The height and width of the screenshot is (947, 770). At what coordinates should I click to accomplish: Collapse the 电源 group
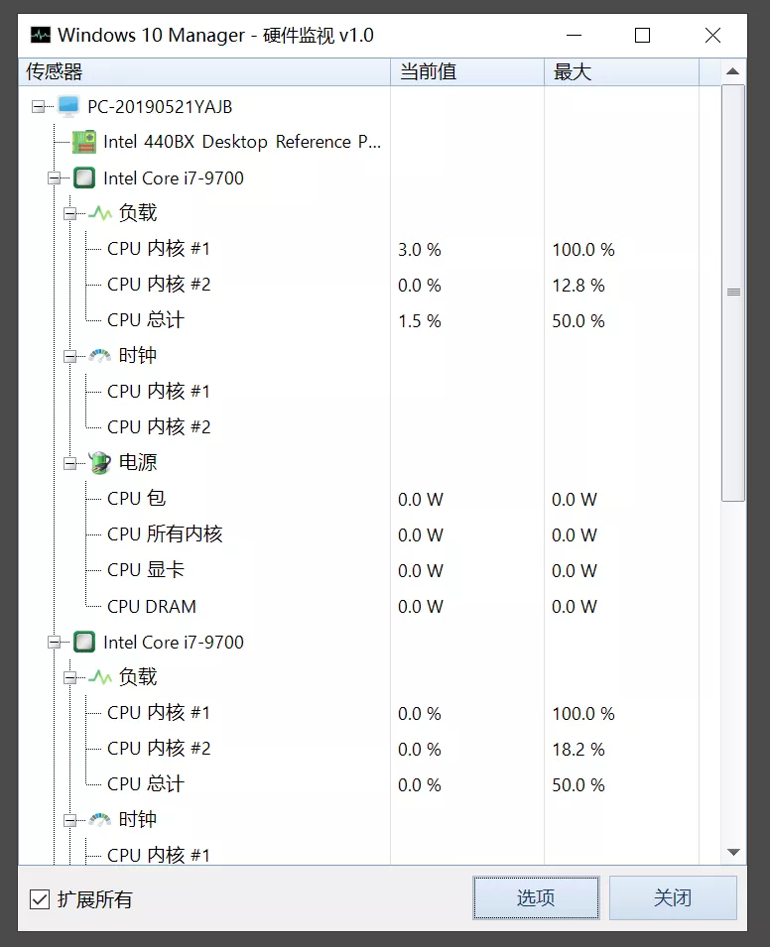70,463
